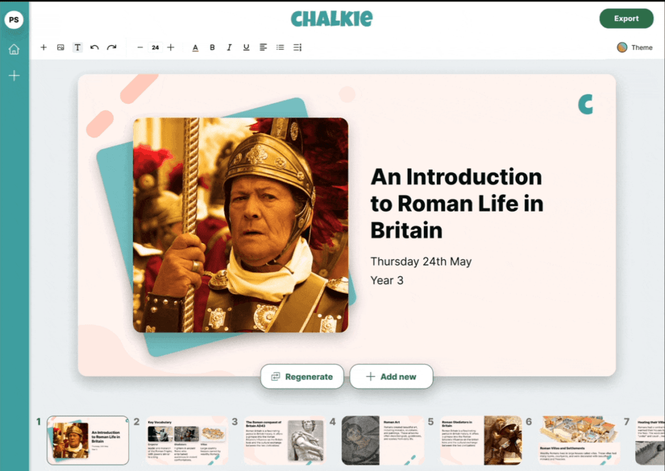Click the Chalkie logo
This screenshot has width=665, height=471.
(x=332, y=19)
